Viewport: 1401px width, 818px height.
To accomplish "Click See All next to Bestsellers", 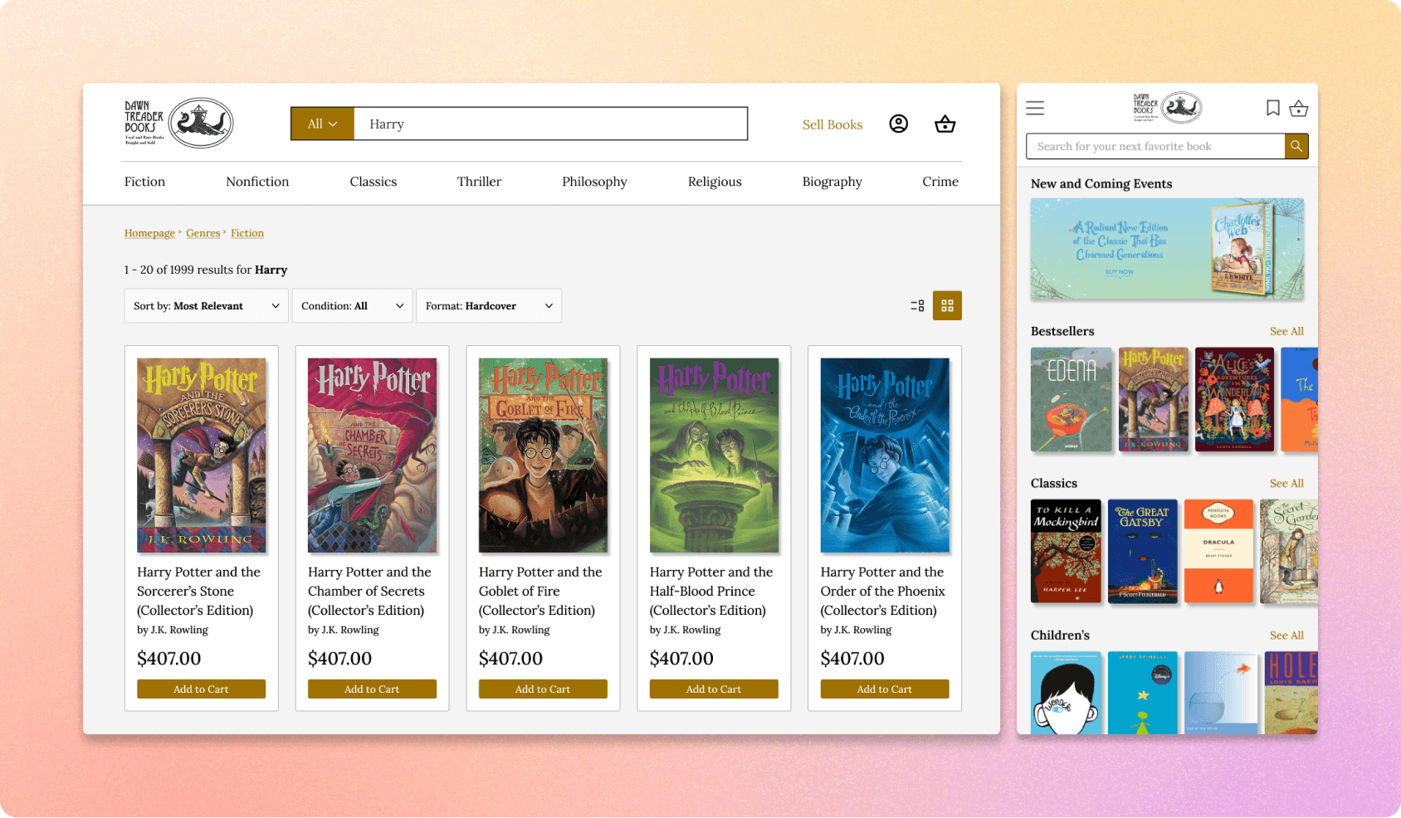I will click(x=1286, y=331).
